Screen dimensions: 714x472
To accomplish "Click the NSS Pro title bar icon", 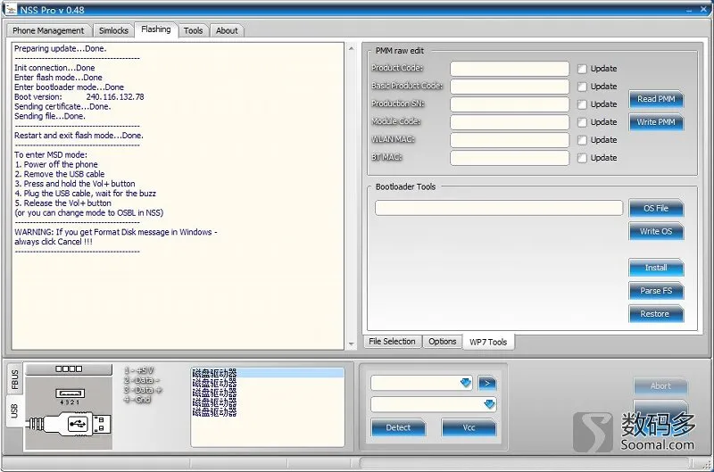I will coord(11,9).
